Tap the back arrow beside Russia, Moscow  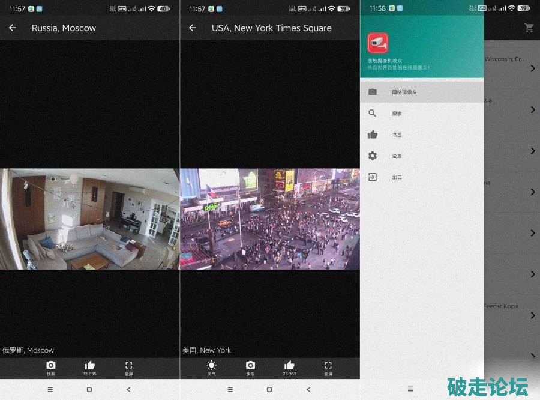tap(13, 28)
